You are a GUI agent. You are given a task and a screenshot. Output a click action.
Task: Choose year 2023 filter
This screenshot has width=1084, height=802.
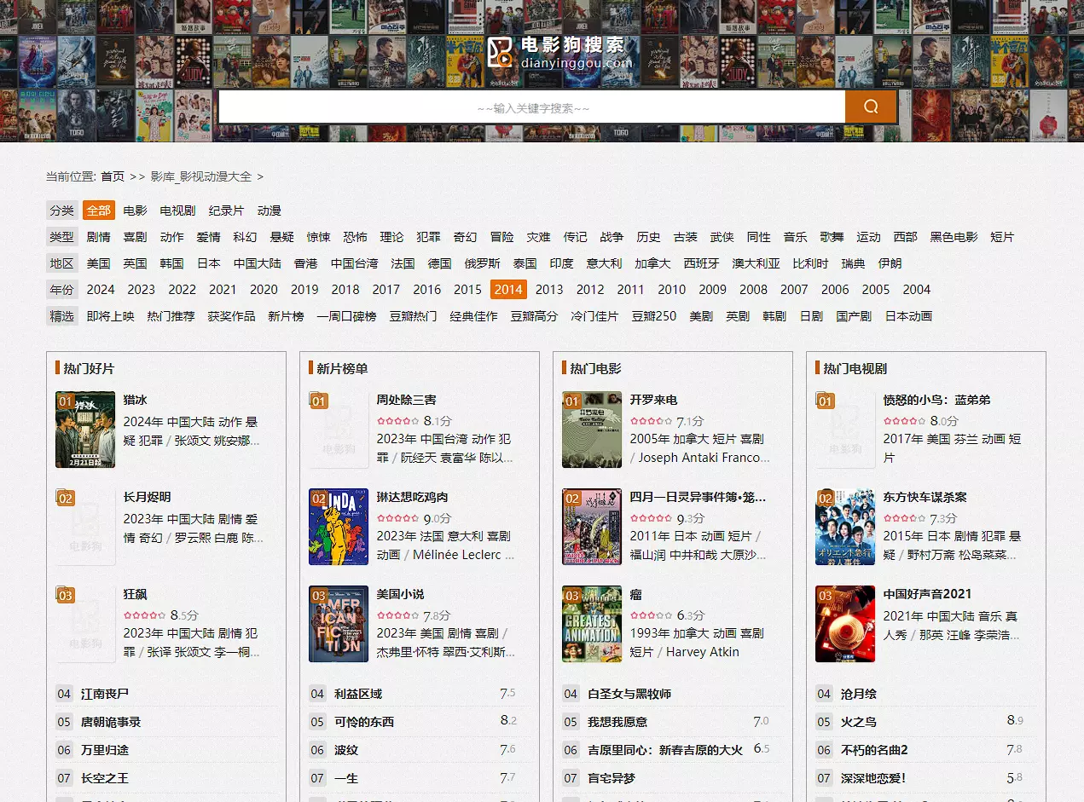tap(142, 290)
